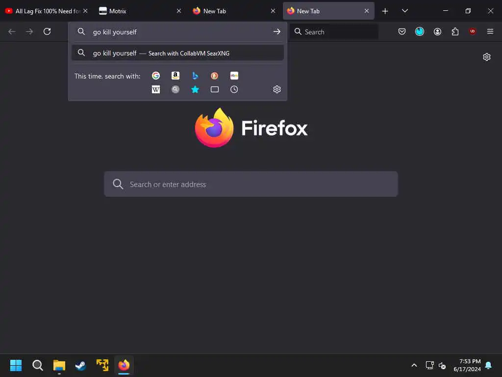Search history using the clock icon
The width and height of the screenshot is (502, 377).
[234, 89]
